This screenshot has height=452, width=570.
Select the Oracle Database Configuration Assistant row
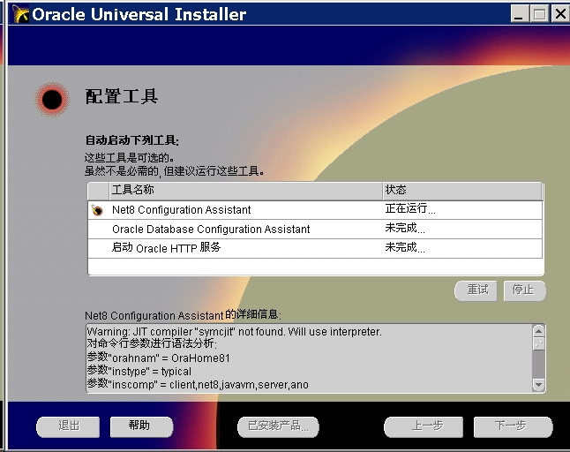[315, 230]
